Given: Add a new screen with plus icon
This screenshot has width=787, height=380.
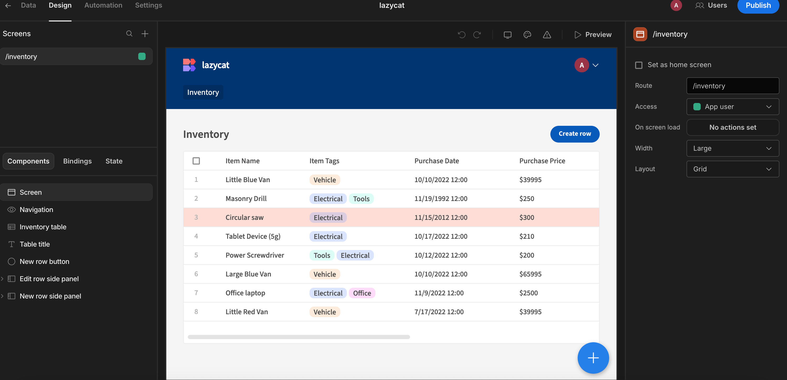Looking at the screenshot, I should point(145,34).
